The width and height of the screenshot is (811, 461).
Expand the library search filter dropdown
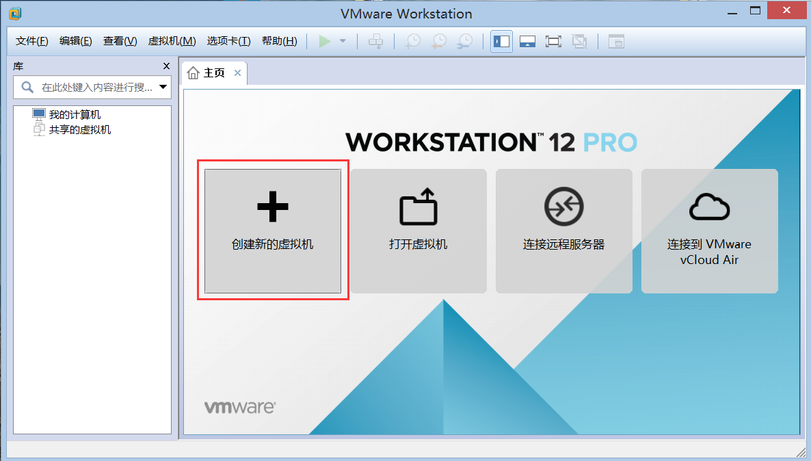[x=163, y=87]
